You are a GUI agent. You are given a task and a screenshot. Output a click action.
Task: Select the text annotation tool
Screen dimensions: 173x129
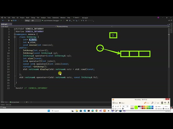coord(121,106)
